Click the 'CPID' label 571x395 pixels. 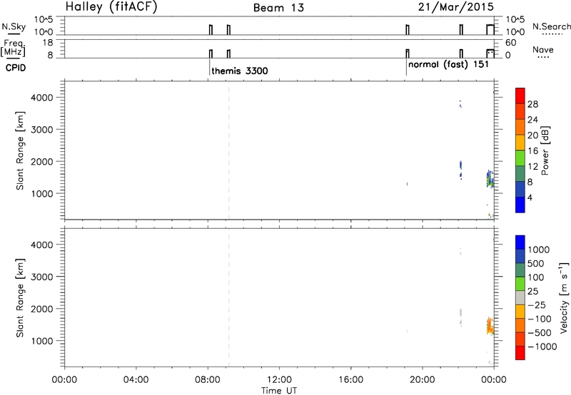16,68
